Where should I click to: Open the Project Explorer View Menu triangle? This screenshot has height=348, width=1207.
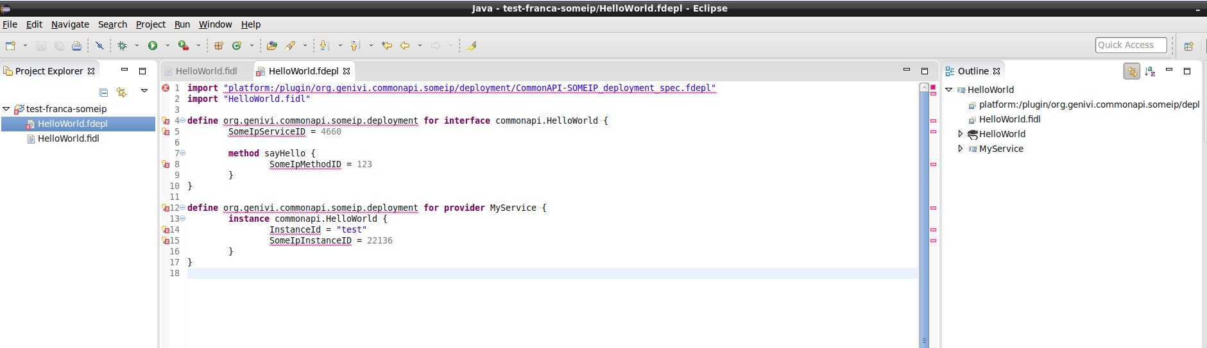pos(144,91)
